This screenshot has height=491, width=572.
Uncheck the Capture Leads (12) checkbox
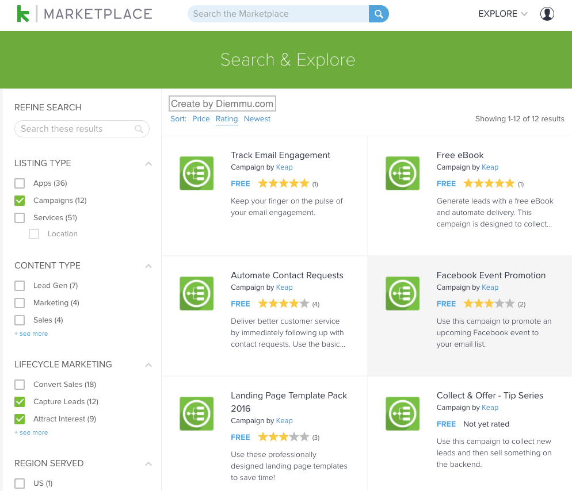[20, 402]
